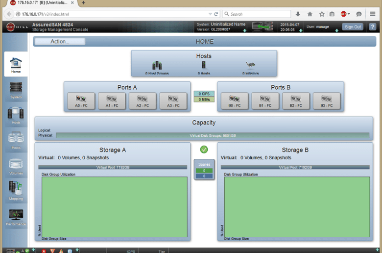This screenshot has height=253, width=382.
Task: Click the Ports B panel title
Action: (281, 87)
